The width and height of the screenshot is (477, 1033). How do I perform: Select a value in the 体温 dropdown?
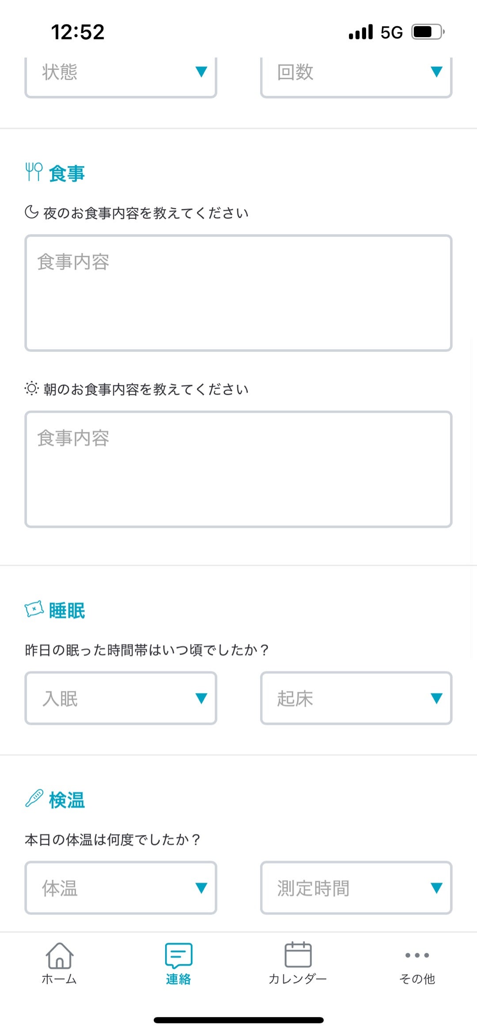point(121,888)
